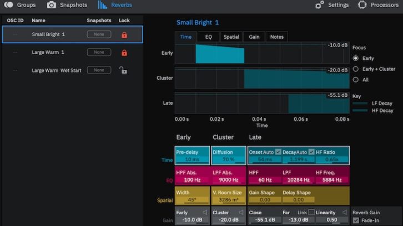403x226 pixels.
Task: Click the Late time graph block
Action: pyautogui.click(x=319, y=104)
